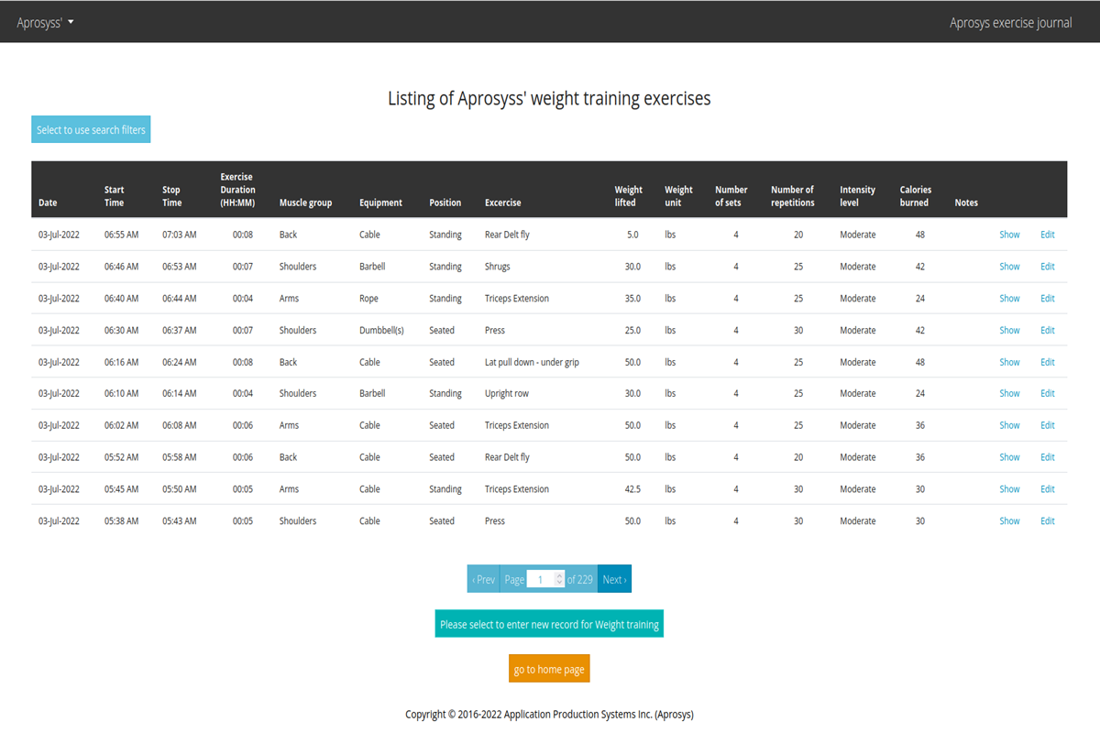Show the 05:45 AM Triceps Extension record
1100x733 pixels.
1009,489
